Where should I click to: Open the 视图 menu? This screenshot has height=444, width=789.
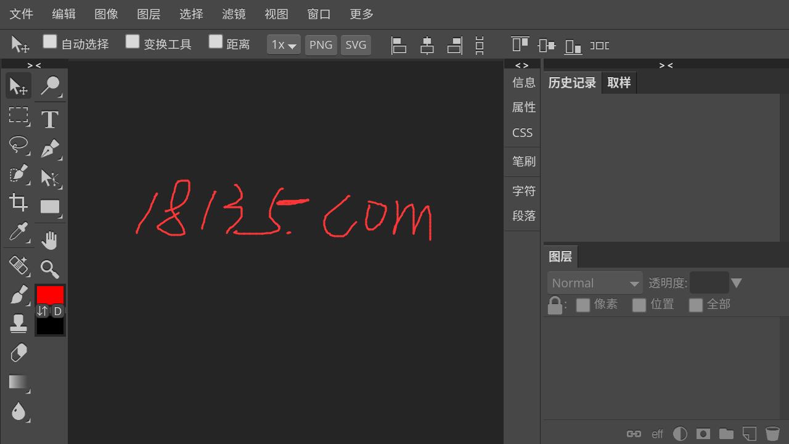(277, 14)
